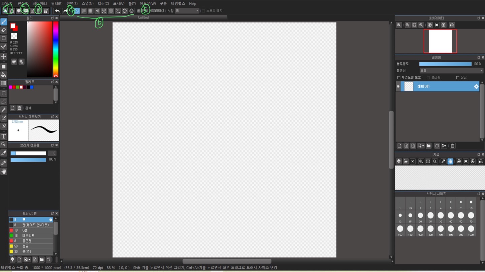Select the rectangular selection tool

[4, 93]
